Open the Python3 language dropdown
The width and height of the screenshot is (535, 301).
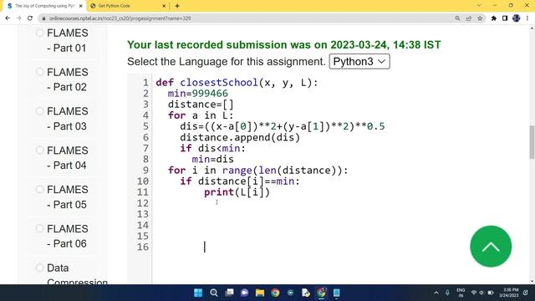(359, 61)
